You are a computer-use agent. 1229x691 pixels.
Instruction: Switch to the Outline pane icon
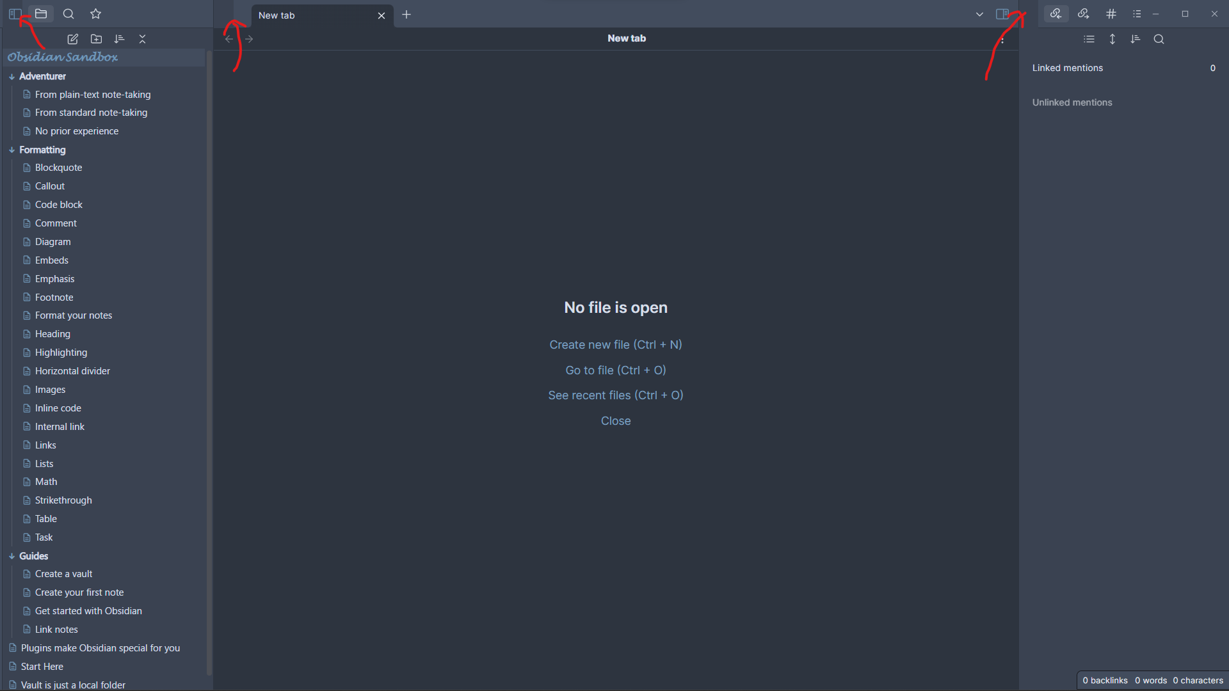(x=1137, y=13)
